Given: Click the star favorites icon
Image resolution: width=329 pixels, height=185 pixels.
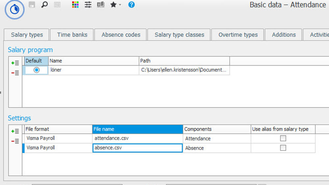Looking at the screenshot, I should point(114,5).
